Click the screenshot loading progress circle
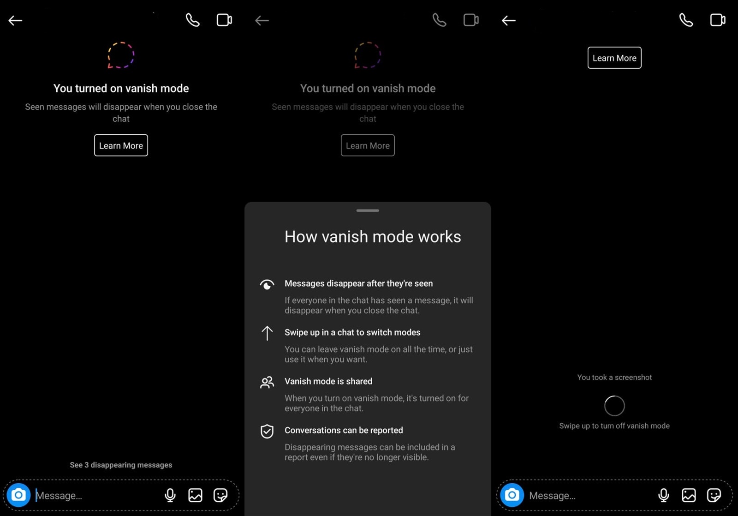 614,405
